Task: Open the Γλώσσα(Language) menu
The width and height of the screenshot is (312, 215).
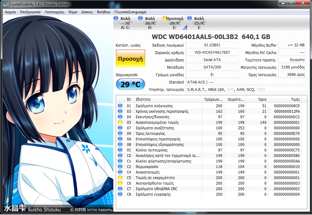Action: tap(130, 12)
